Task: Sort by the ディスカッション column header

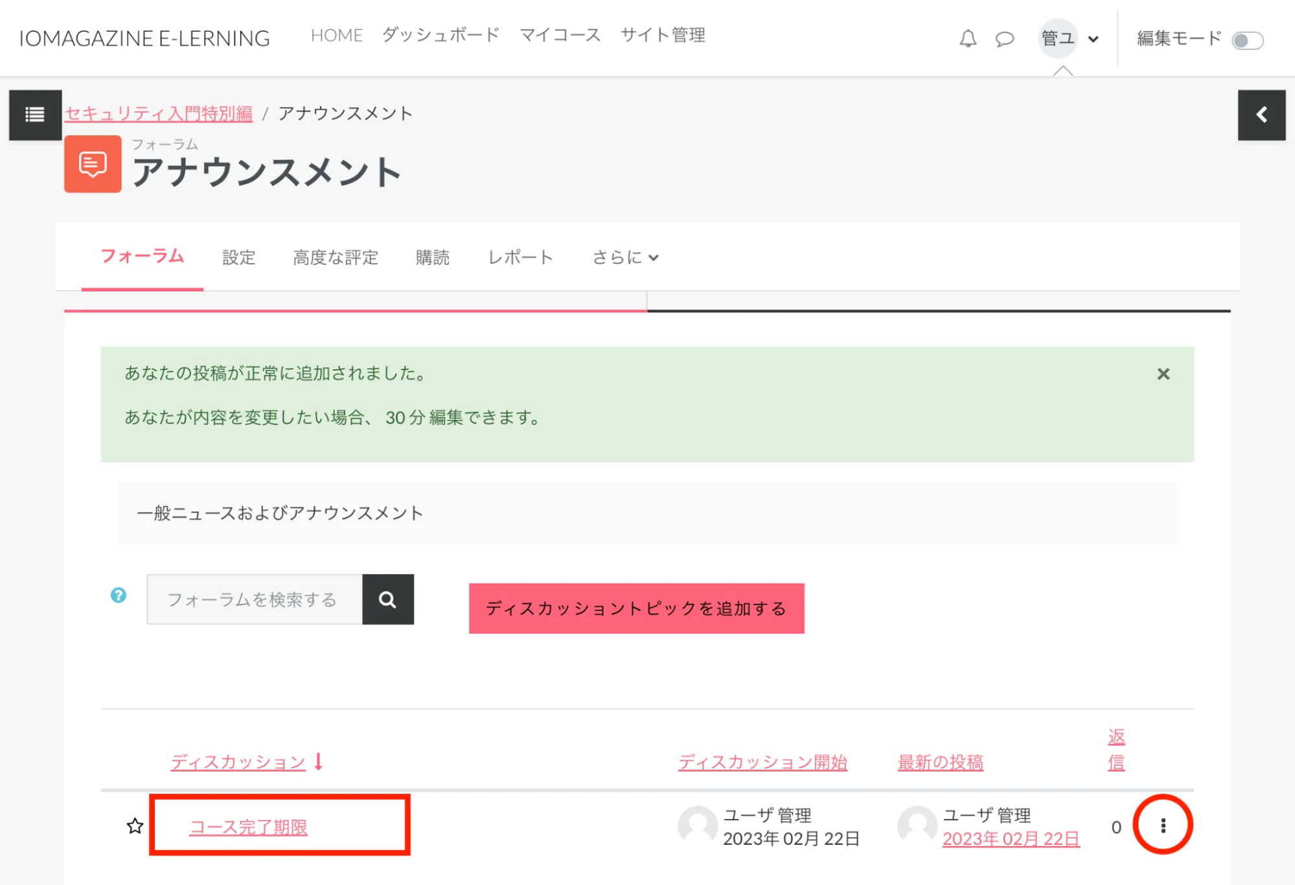Action: (x=238, y=762)
